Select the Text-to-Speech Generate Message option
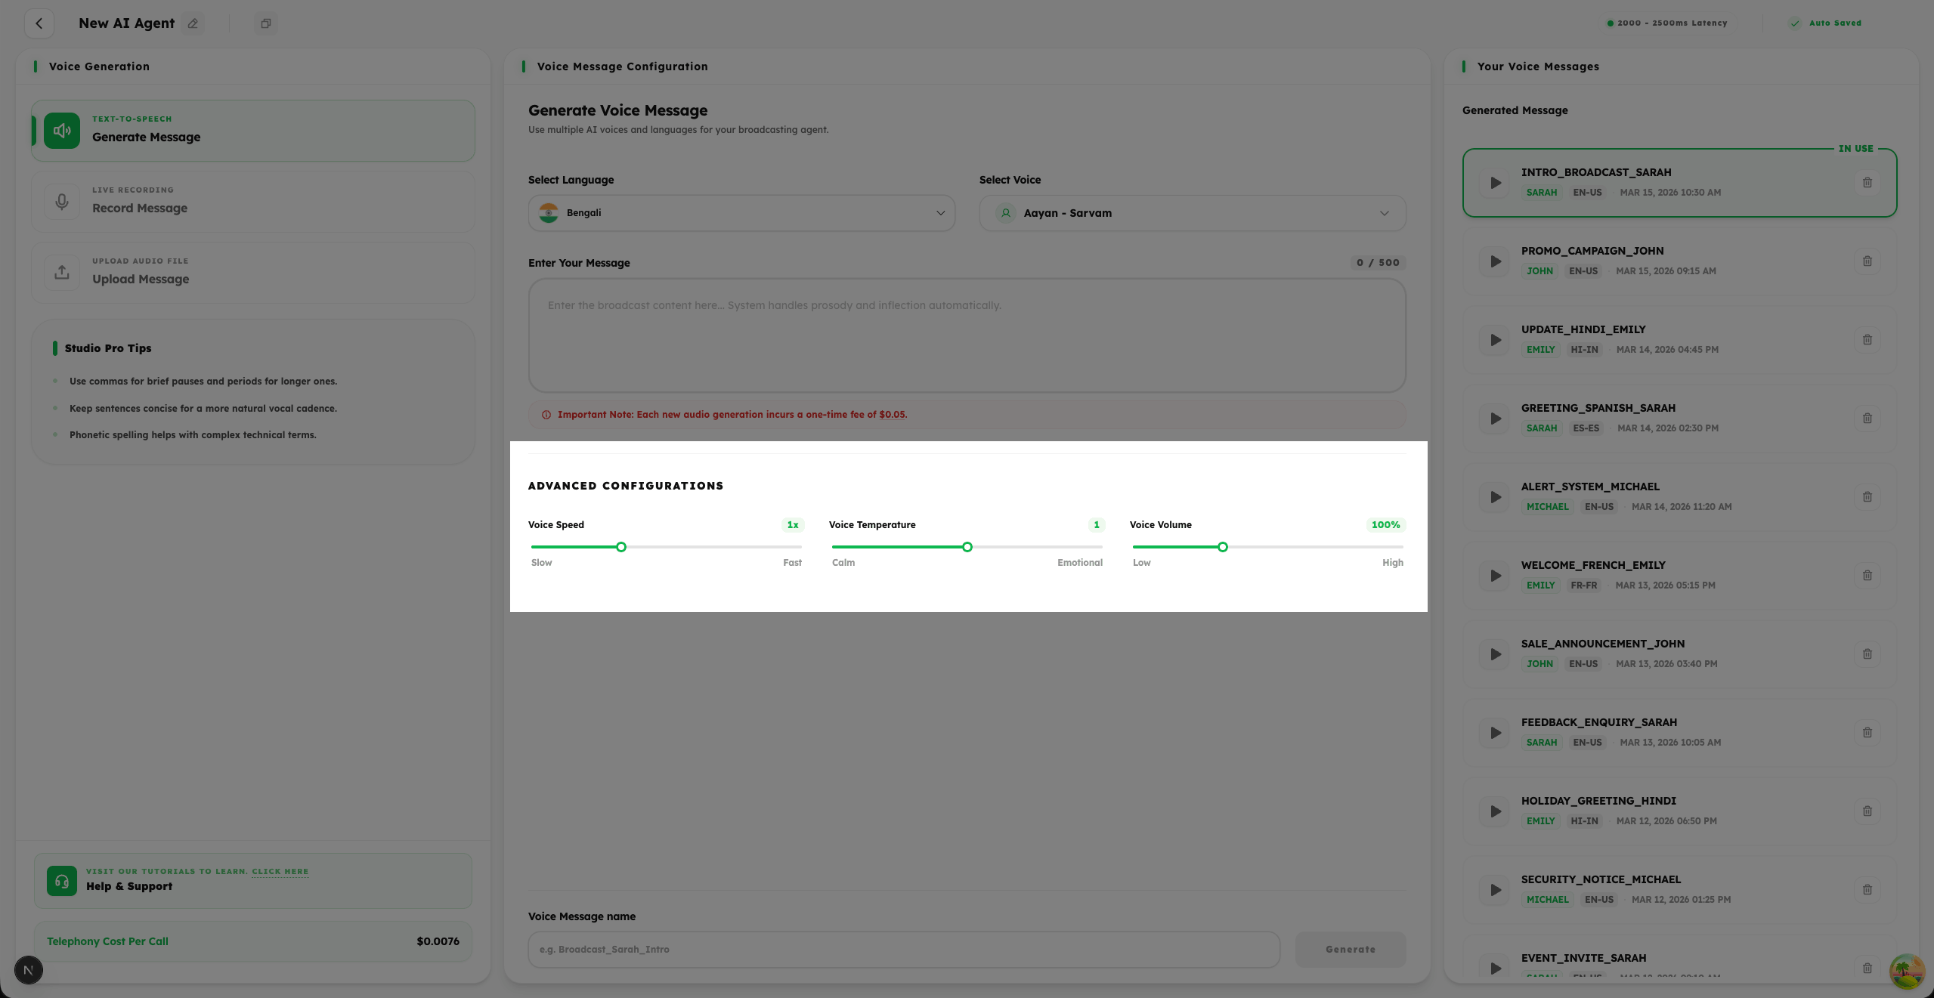Screen dimensions: 1934x998 tap(252, 130)
